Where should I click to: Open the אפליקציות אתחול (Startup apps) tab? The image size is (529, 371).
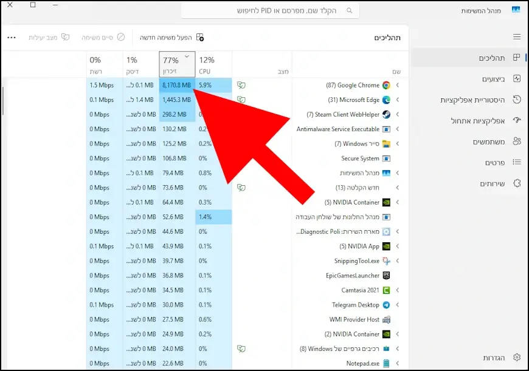click(469, 121)
